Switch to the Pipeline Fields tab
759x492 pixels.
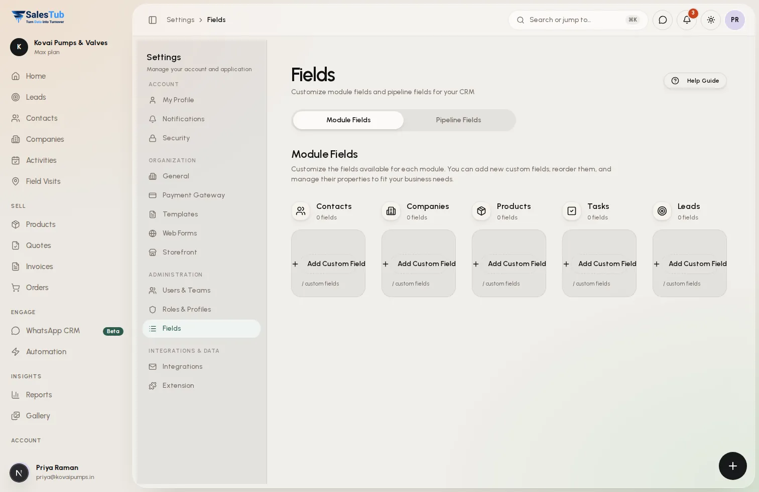[458, 120]
